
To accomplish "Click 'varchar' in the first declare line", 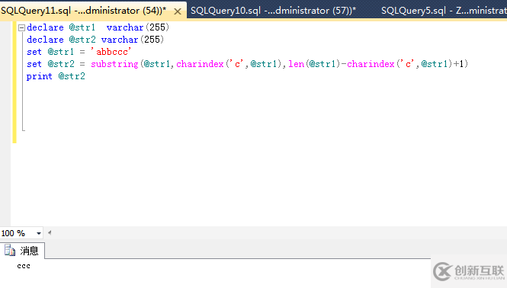I will 125,27.
